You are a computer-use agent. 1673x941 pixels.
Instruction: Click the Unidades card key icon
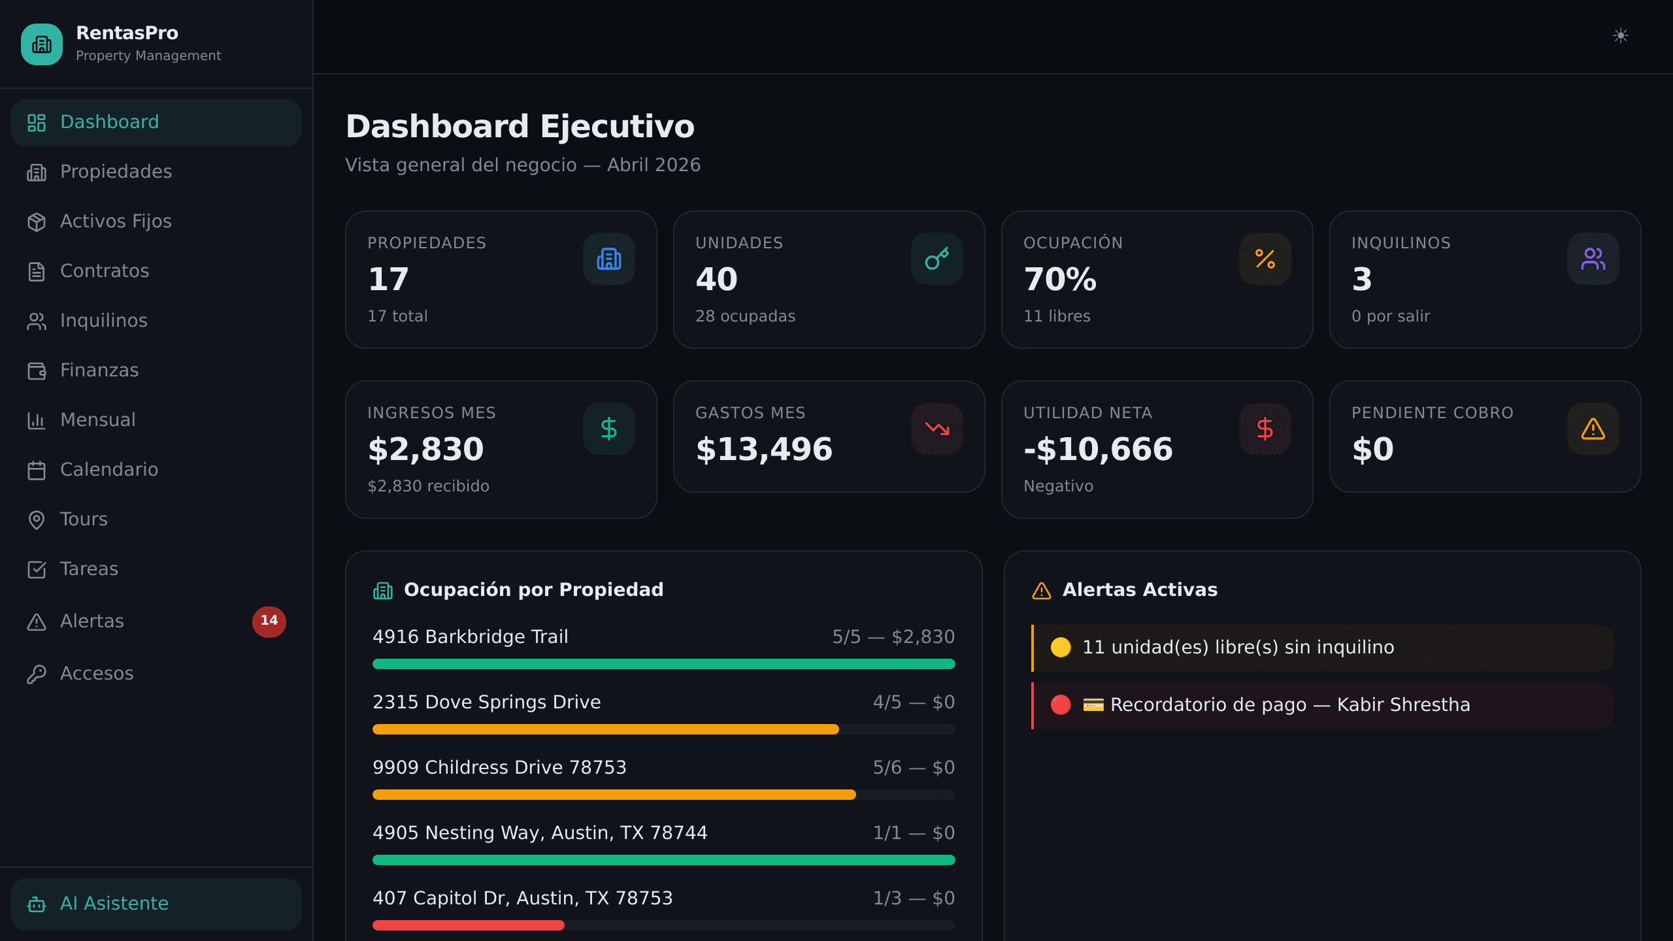(937, 259)
